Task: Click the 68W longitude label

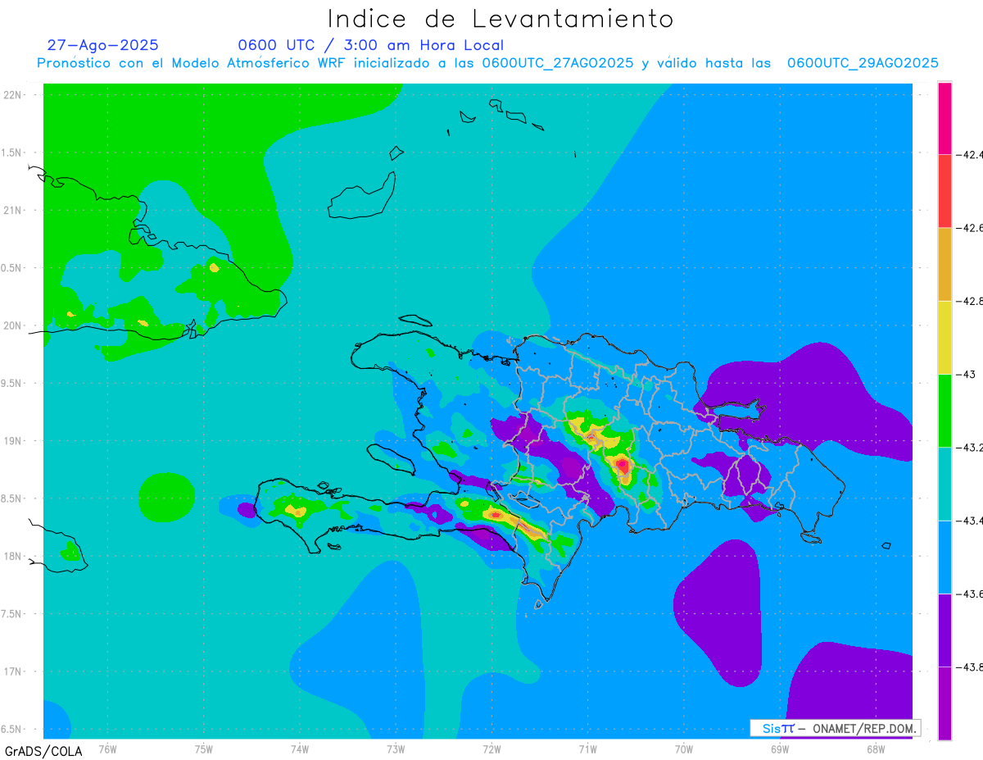Action: (x=875, y=749)
